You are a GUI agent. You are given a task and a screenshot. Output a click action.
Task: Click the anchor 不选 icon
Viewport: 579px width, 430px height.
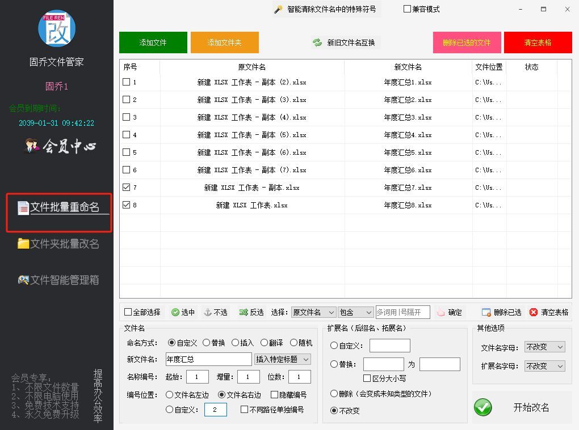(208, 313)
